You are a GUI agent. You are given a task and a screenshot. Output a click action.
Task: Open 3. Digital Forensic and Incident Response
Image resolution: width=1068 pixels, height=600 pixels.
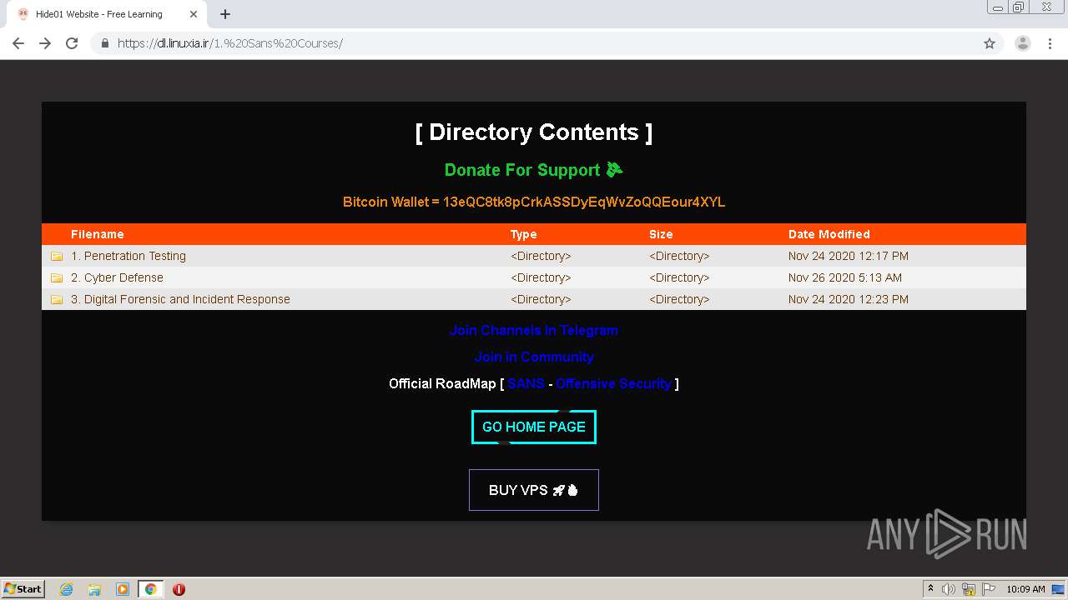180,299
